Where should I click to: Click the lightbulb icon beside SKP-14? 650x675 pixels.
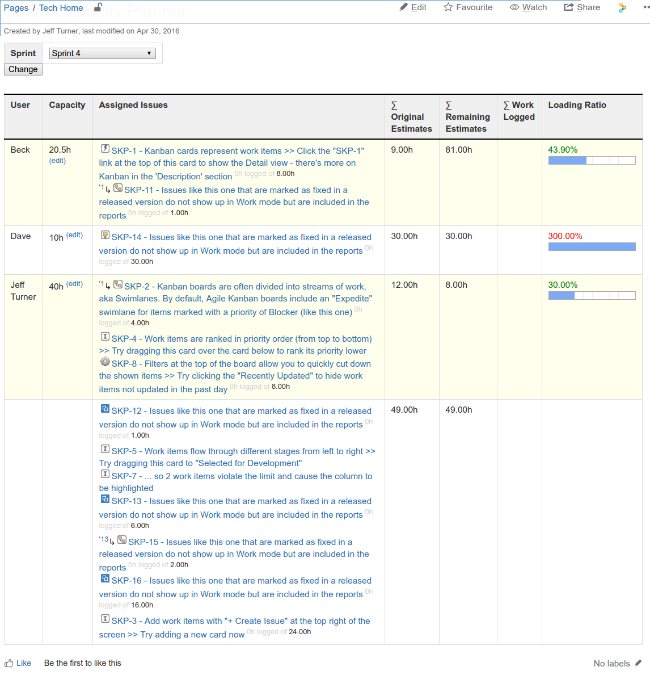pos(105,236)
